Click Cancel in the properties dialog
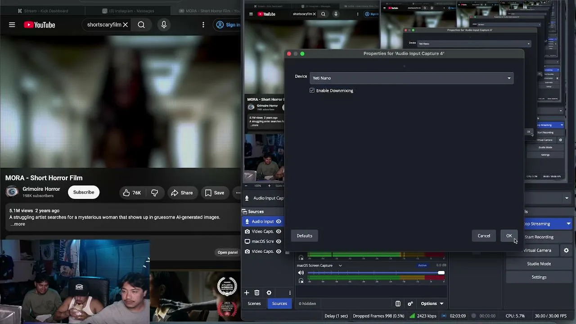Viewport: 576px width, 324px height. pyautogui.click(x=484, y=236)
